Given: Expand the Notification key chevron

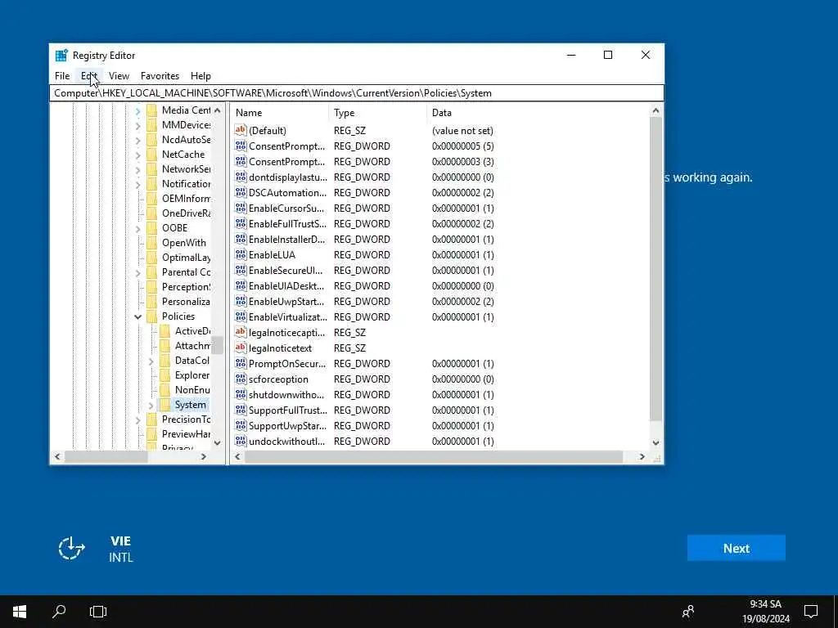Looking at the screenshot, I should [x=137, y=184].
